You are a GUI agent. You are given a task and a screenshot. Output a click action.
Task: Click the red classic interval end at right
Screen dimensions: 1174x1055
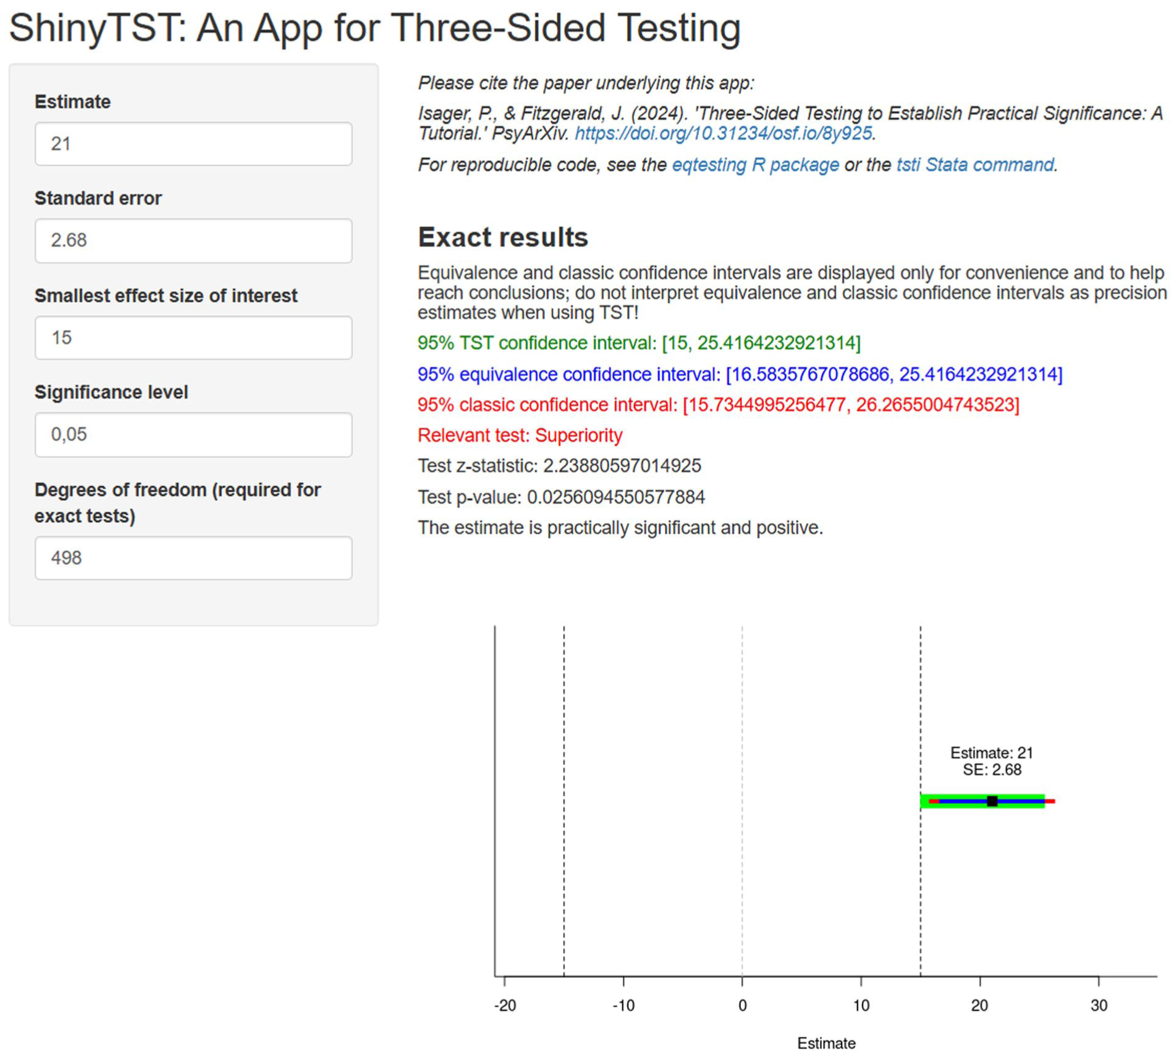pos(1050,801)
